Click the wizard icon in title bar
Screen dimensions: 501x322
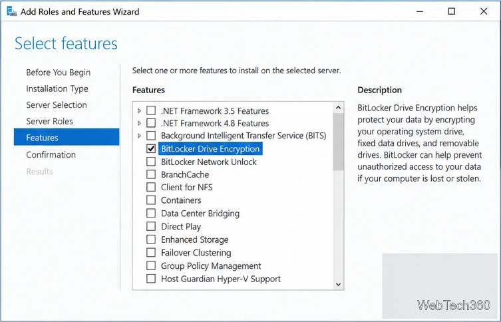[12, 11]
